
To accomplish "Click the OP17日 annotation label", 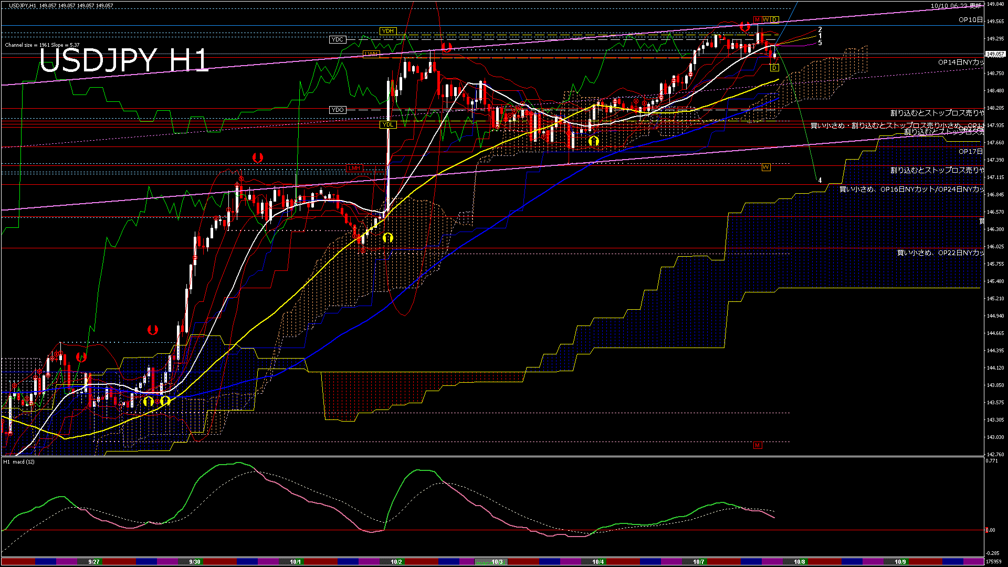I will pos(970,152).
